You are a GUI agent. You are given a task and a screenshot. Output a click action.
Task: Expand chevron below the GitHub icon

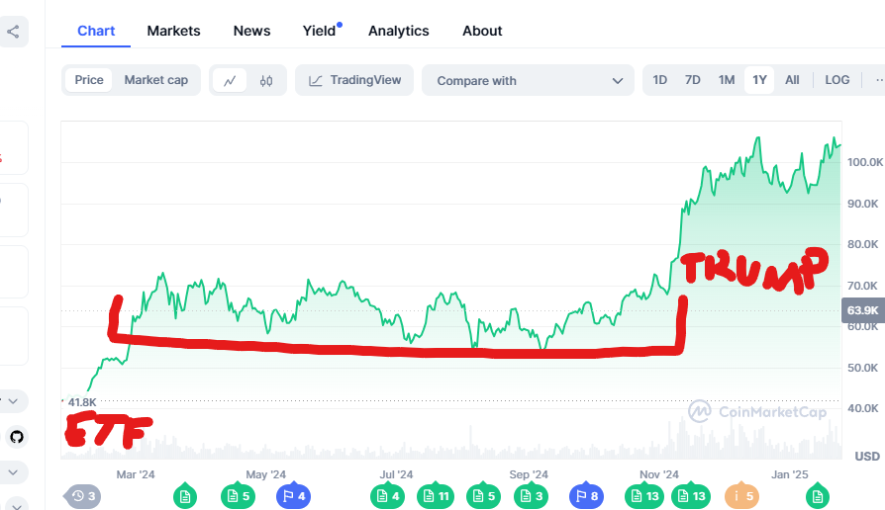[x=13, y=472]
